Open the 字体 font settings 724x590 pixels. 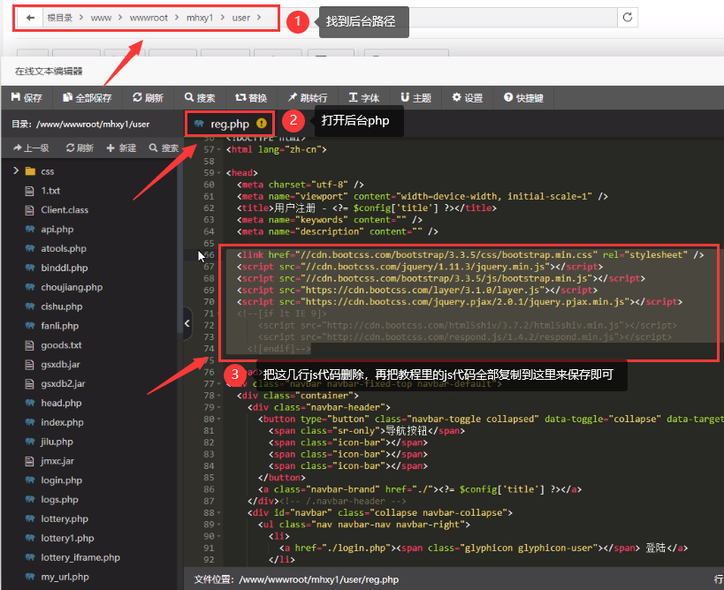pos(364,97)
